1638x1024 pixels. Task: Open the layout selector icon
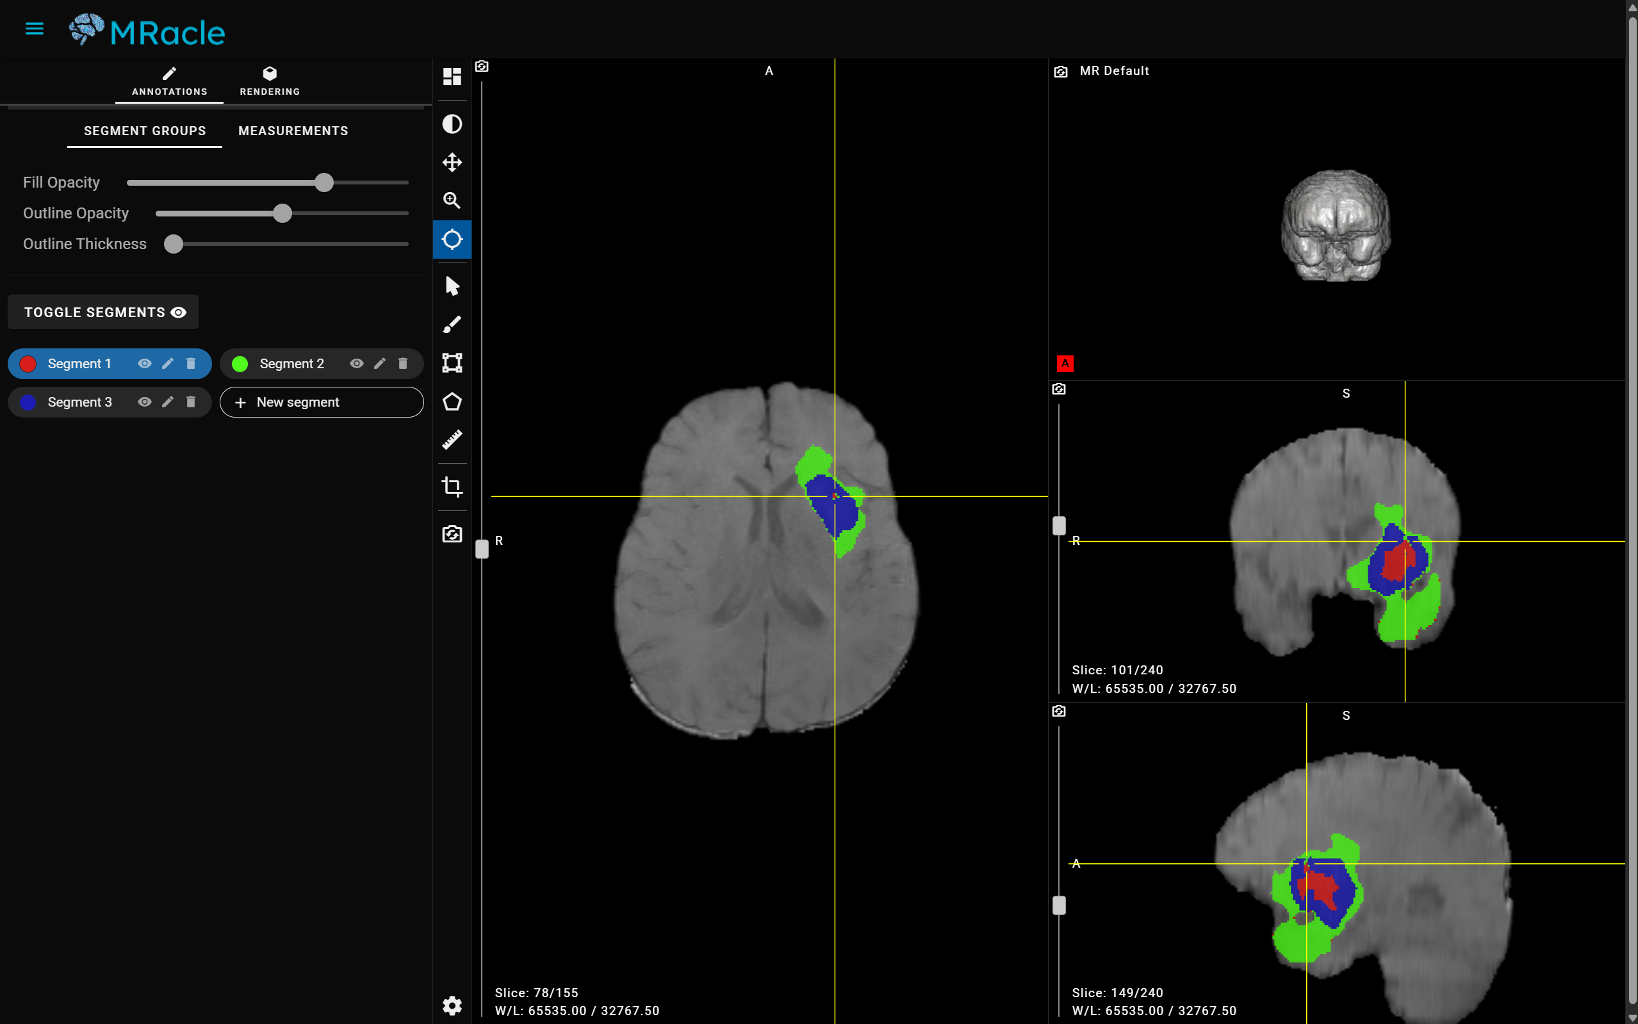452,77
